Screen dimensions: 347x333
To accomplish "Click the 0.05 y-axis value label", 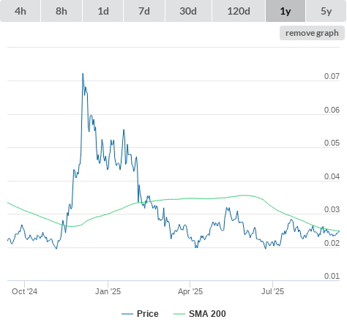I will pos(332,143).
